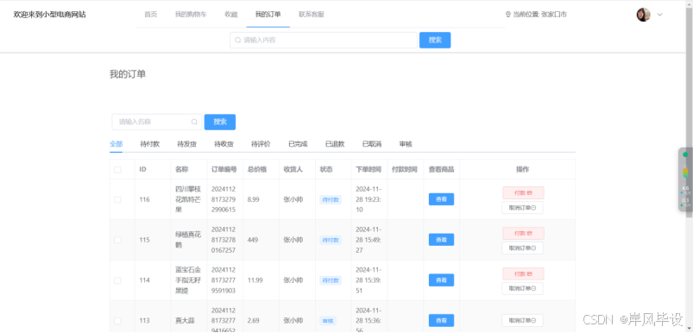693x333 pixels.
Task: Open 联系客服 in the navigation
Action: point(312,15)
